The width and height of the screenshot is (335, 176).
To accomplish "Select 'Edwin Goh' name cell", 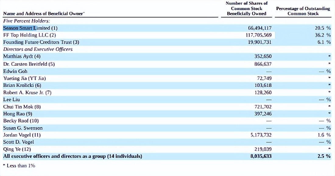I will (x=15, y=71).
